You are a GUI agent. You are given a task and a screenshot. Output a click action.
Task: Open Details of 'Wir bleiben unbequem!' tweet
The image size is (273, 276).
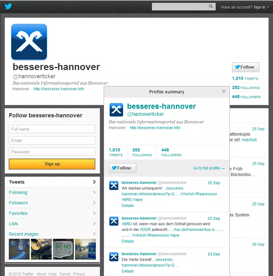pyautogui.click(x=128, y=205)
